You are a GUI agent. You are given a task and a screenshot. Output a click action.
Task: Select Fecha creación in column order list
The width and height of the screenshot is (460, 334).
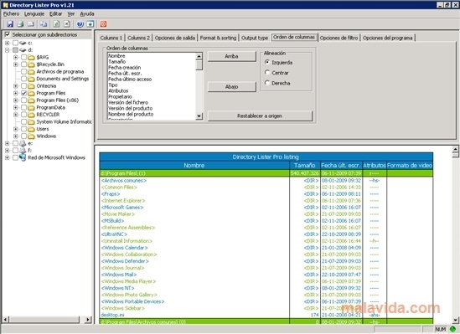(124, 67)
